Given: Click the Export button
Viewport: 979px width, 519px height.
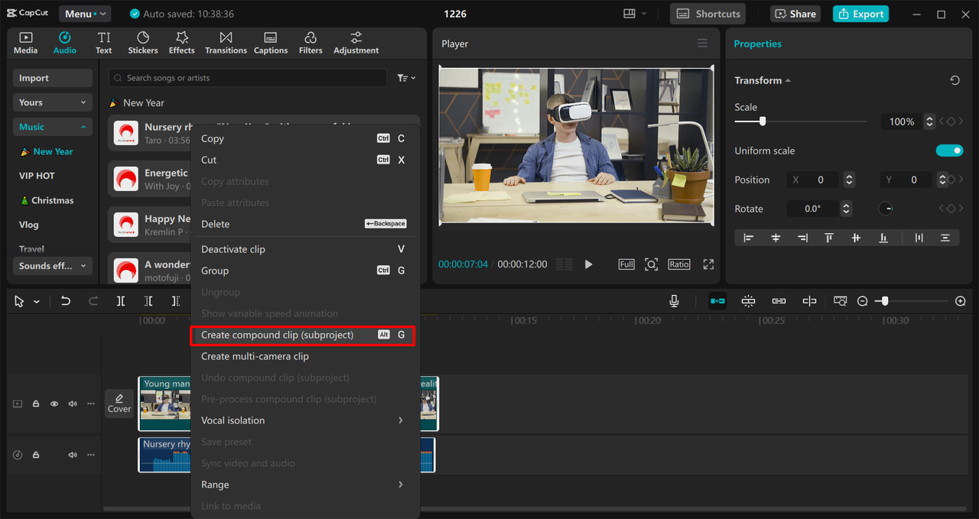Looking at the screenshot, I should [x=860, y=14].
